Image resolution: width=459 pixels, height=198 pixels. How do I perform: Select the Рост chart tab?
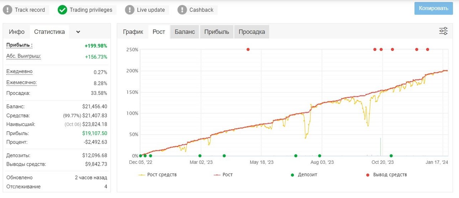[x=159, y=32]
